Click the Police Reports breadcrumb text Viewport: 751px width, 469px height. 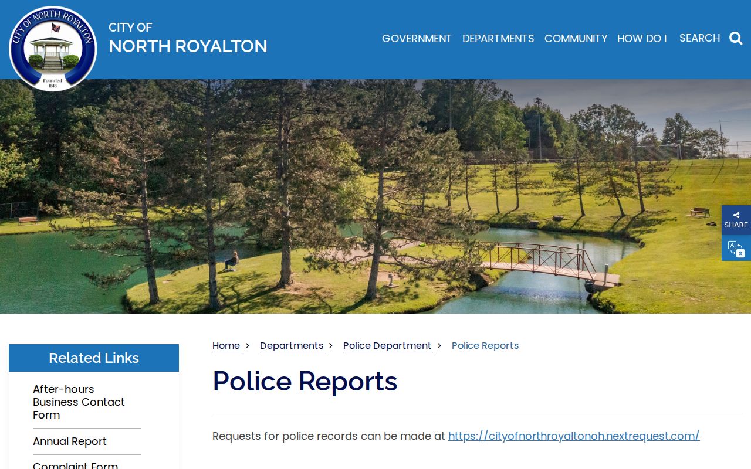pyautogui.click(x=485, y=346)
